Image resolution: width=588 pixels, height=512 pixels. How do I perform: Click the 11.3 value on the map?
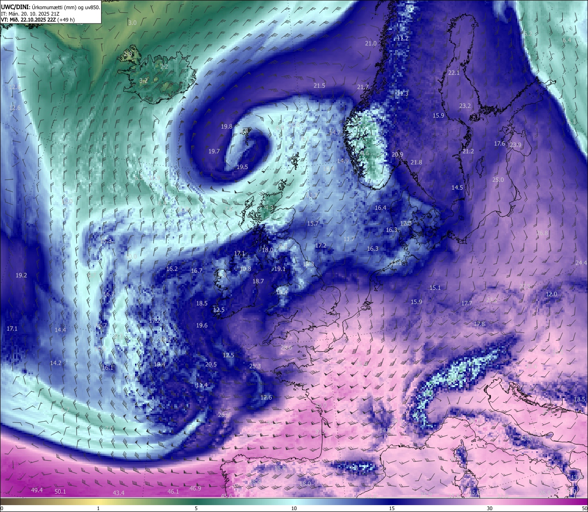402,93
